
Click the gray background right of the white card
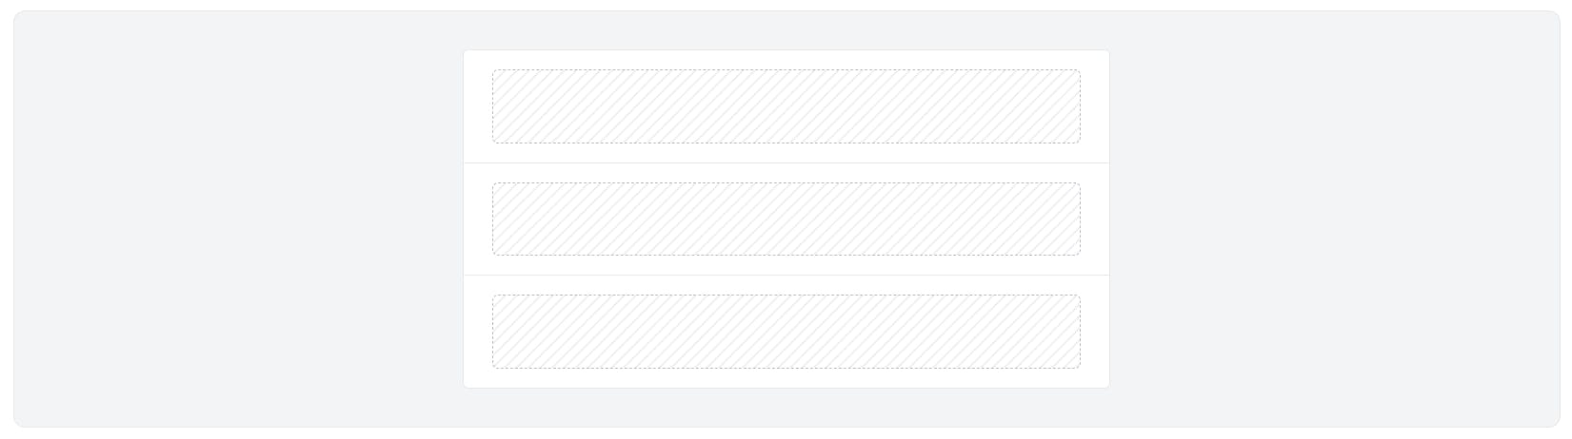pos(1333,219)
